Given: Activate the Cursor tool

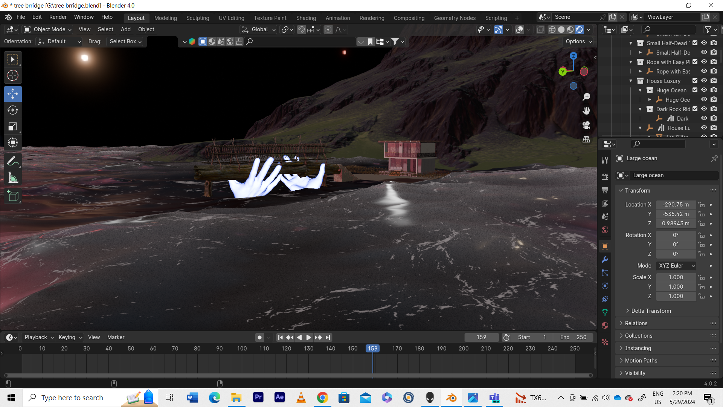Looking at the screenshot, I should click(x=13, y=76).
